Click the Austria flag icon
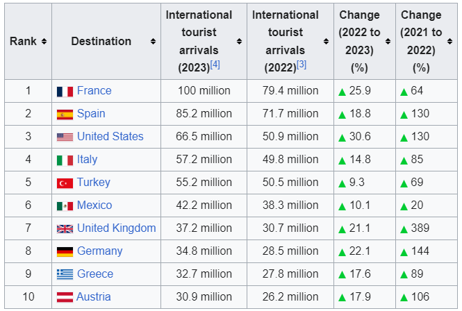 65,297
